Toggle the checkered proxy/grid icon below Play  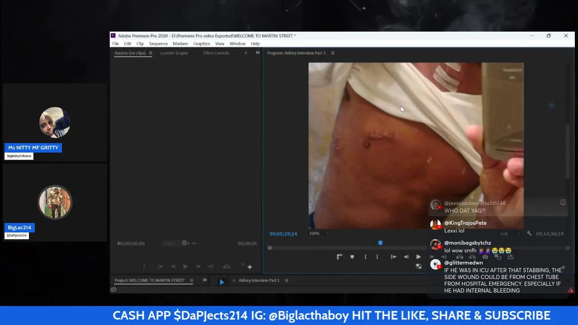[x=419, y=266]
